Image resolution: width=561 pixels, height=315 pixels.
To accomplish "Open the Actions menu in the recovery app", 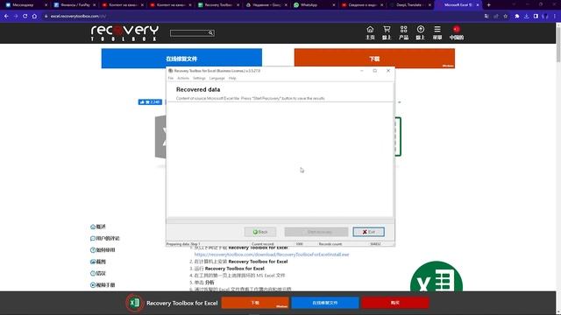I will tap(183, 78).
